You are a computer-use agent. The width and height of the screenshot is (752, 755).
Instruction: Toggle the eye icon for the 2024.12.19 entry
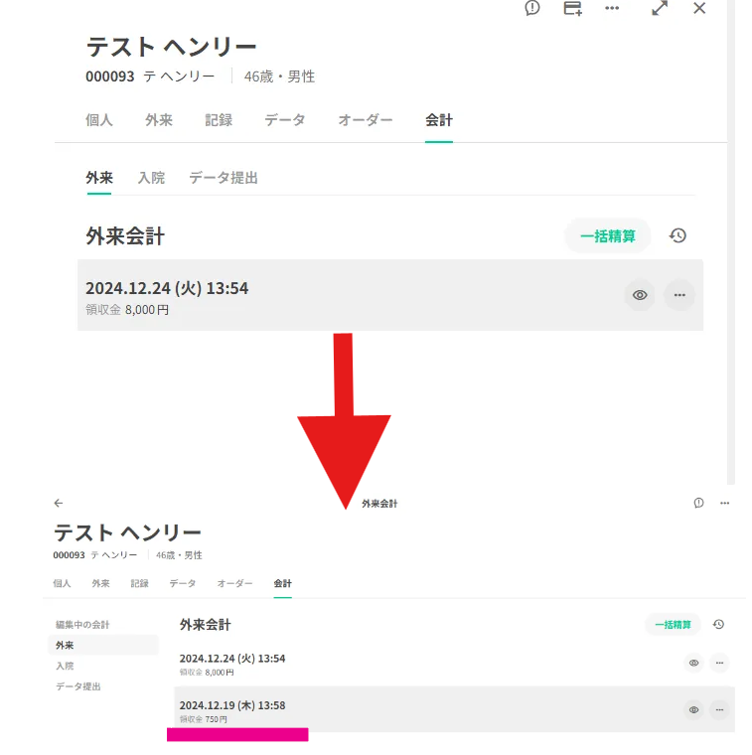pos(693,709)
